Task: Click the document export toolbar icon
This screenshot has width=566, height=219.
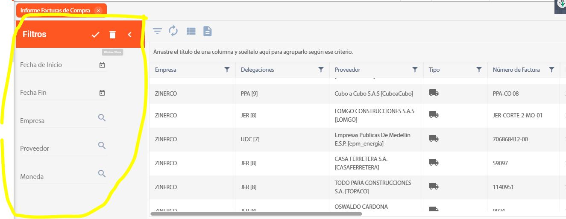Action: click(207, 31)
